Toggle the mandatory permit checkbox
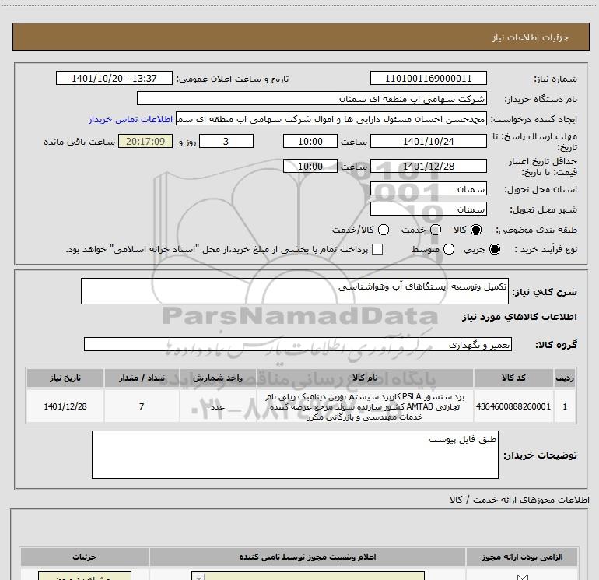The height and width of the screenshot is (580, 599). click(x=522, y=577)
